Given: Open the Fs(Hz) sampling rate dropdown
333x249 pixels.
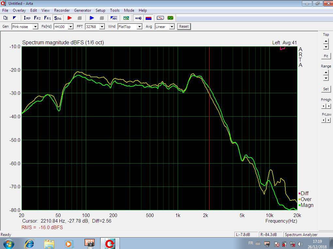Looking at the screenshot, I should click(x=71, y=27).
